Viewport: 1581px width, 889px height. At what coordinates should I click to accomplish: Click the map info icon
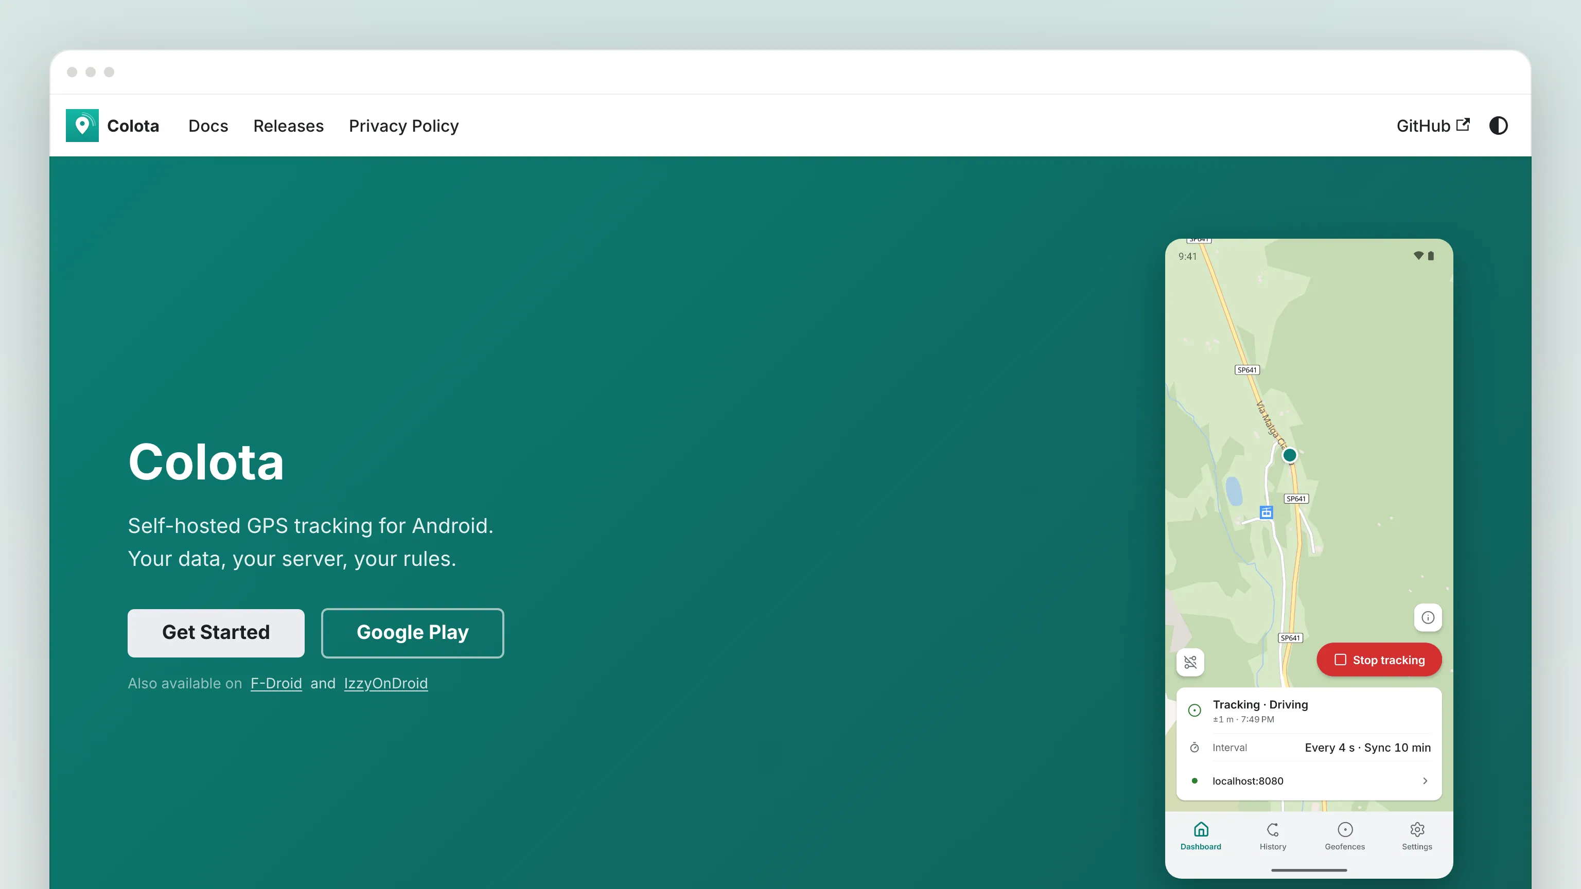pyautogui.click(x=1428, y=617)
